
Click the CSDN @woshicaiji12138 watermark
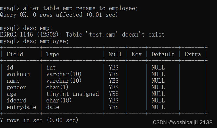(183, 122)
